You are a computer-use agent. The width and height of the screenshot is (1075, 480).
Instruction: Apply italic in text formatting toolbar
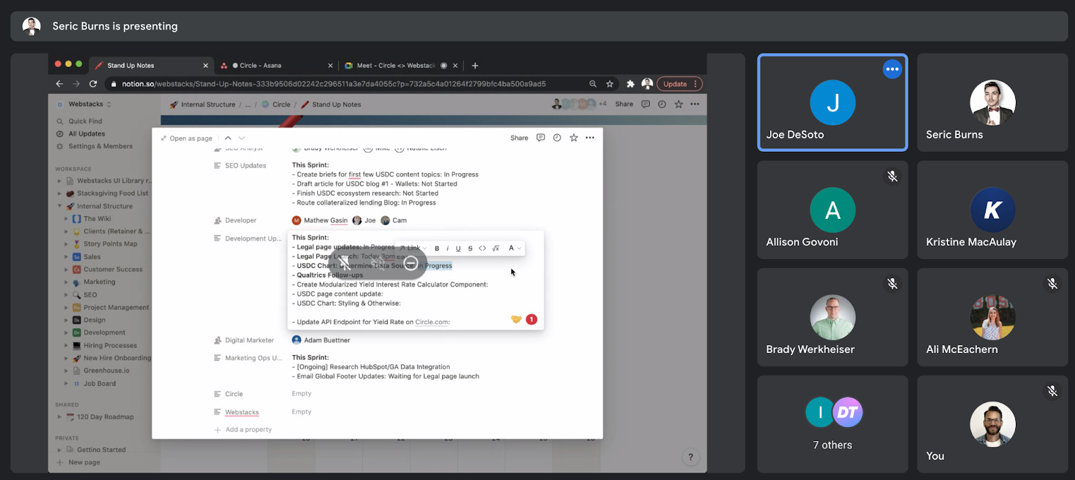pos(447,248)
